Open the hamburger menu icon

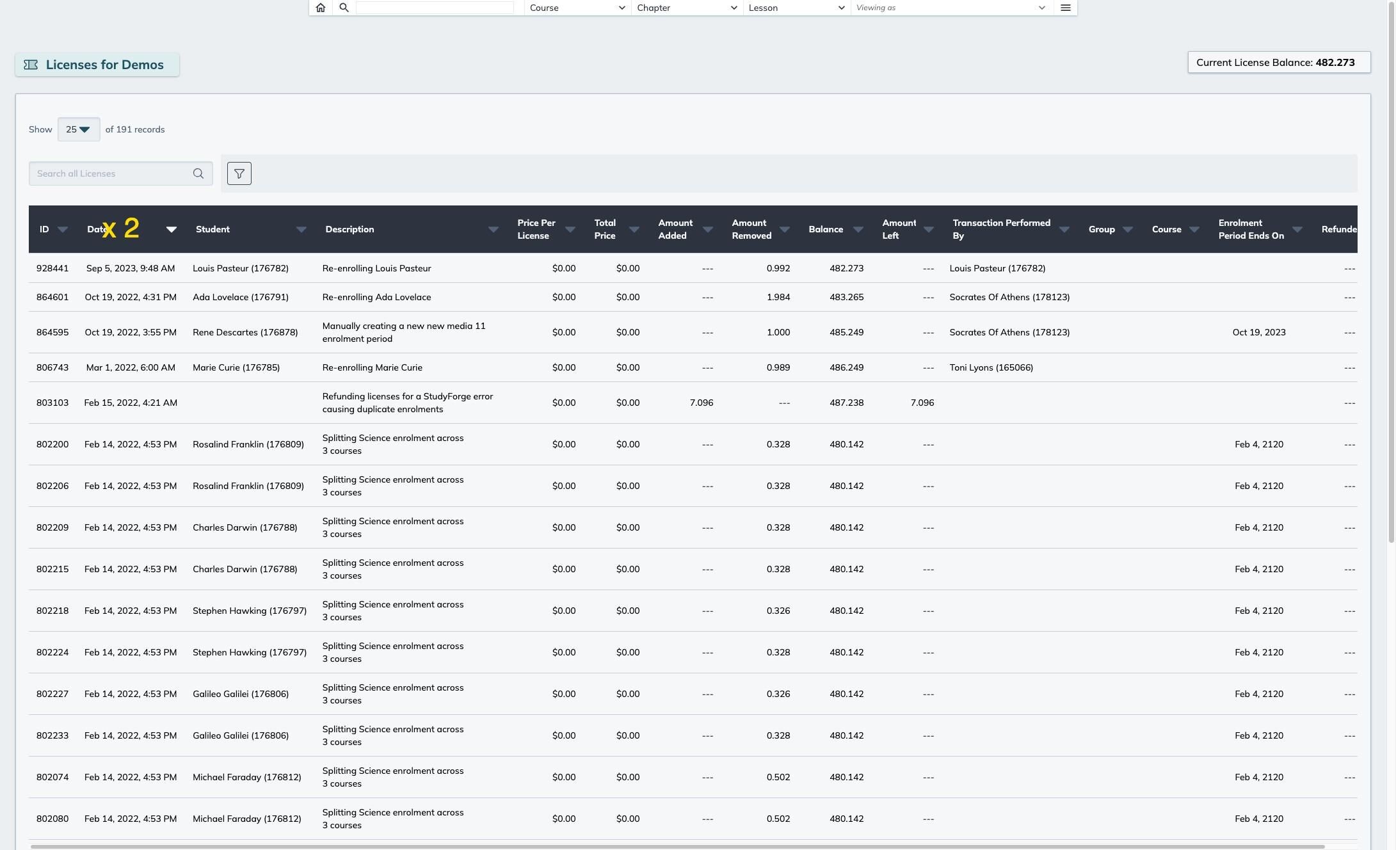[x=1066, y=8]
